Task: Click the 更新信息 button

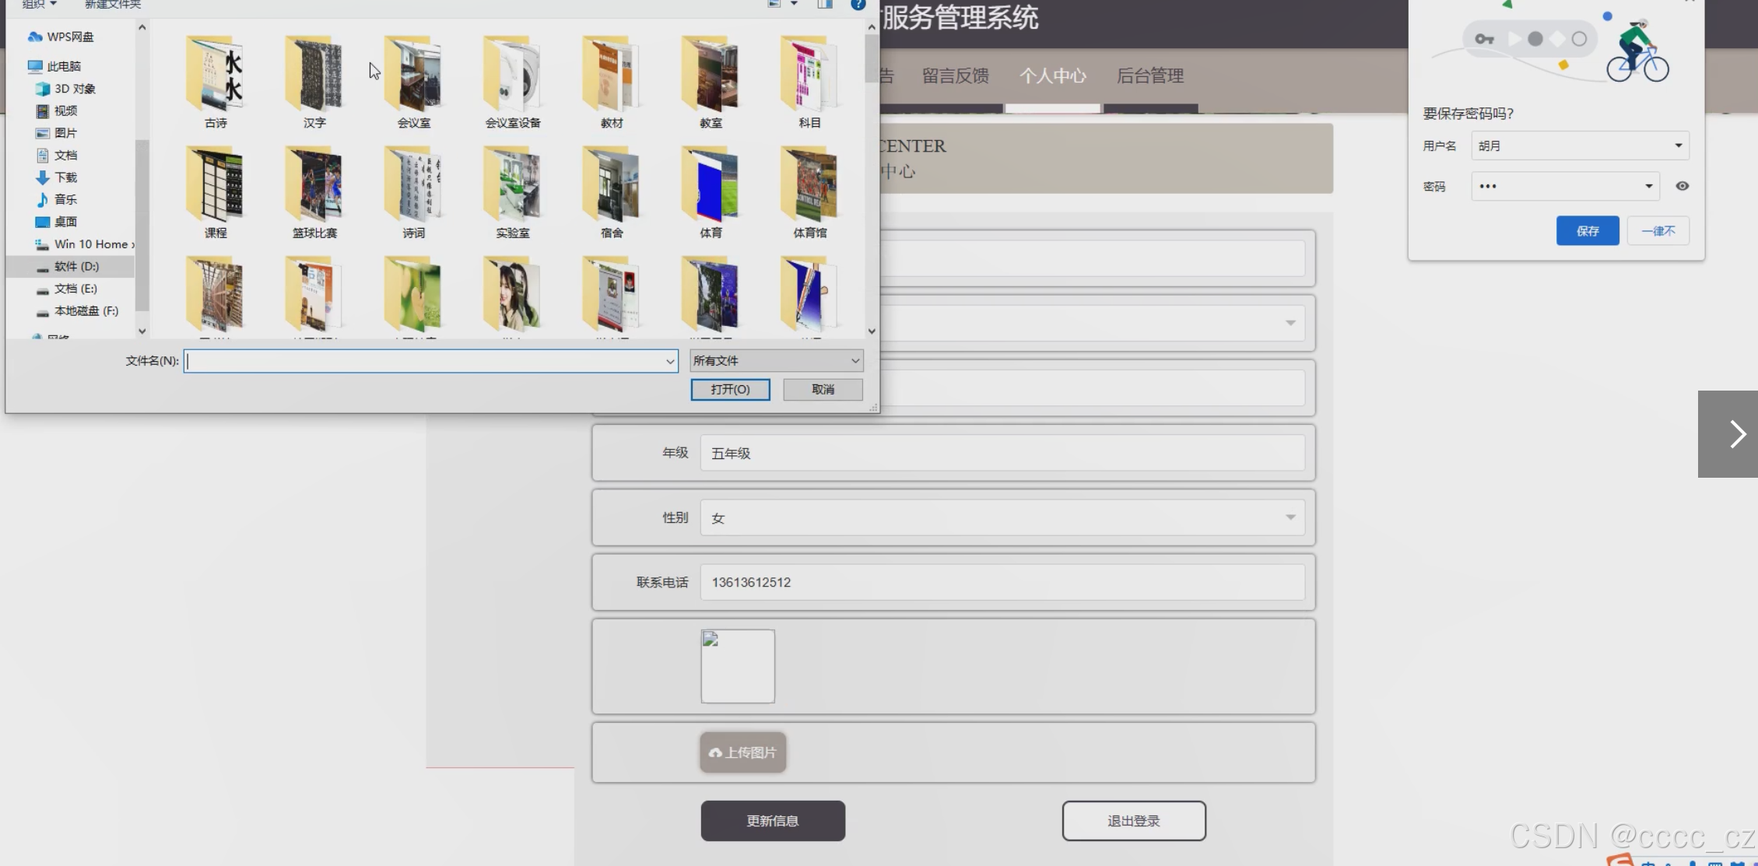Action: [772, 821]
